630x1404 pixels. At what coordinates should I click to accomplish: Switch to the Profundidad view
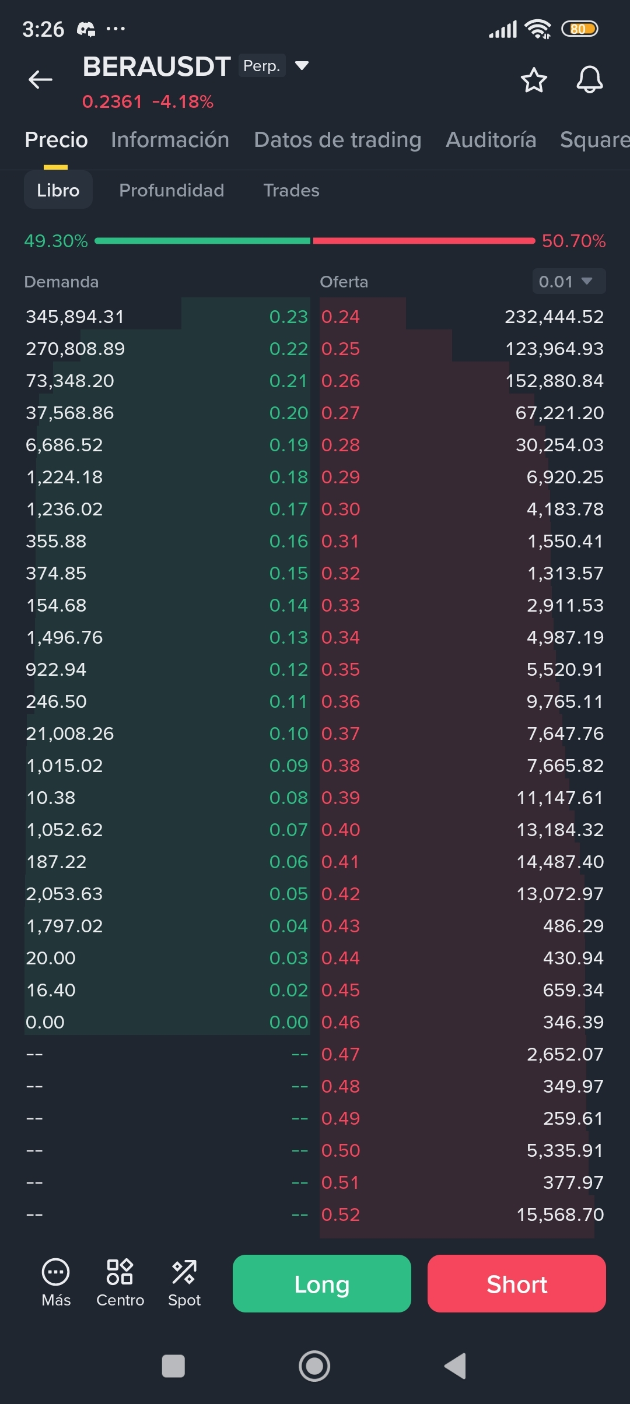point(171,190)
